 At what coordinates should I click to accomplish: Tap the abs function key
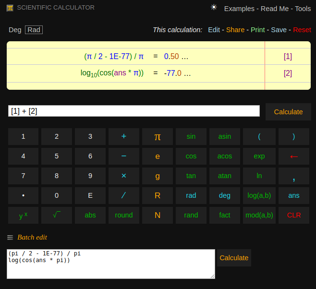(x=90, y=215)
